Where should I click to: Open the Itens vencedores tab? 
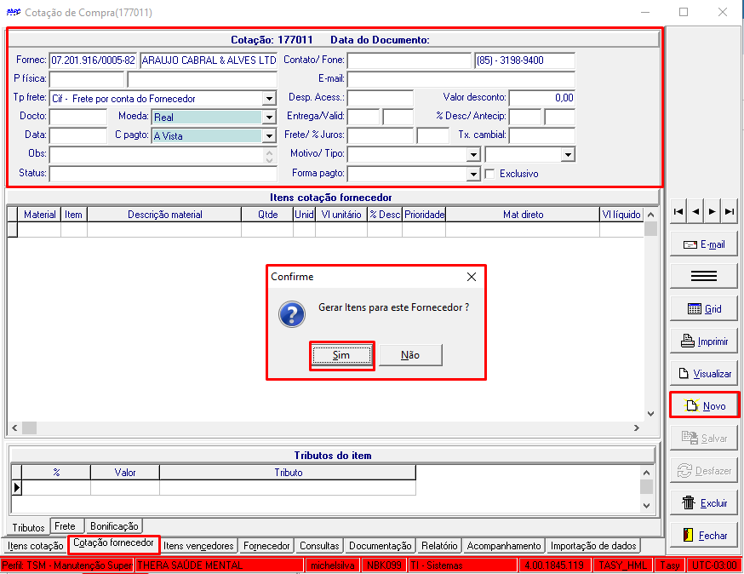point(198,546)
